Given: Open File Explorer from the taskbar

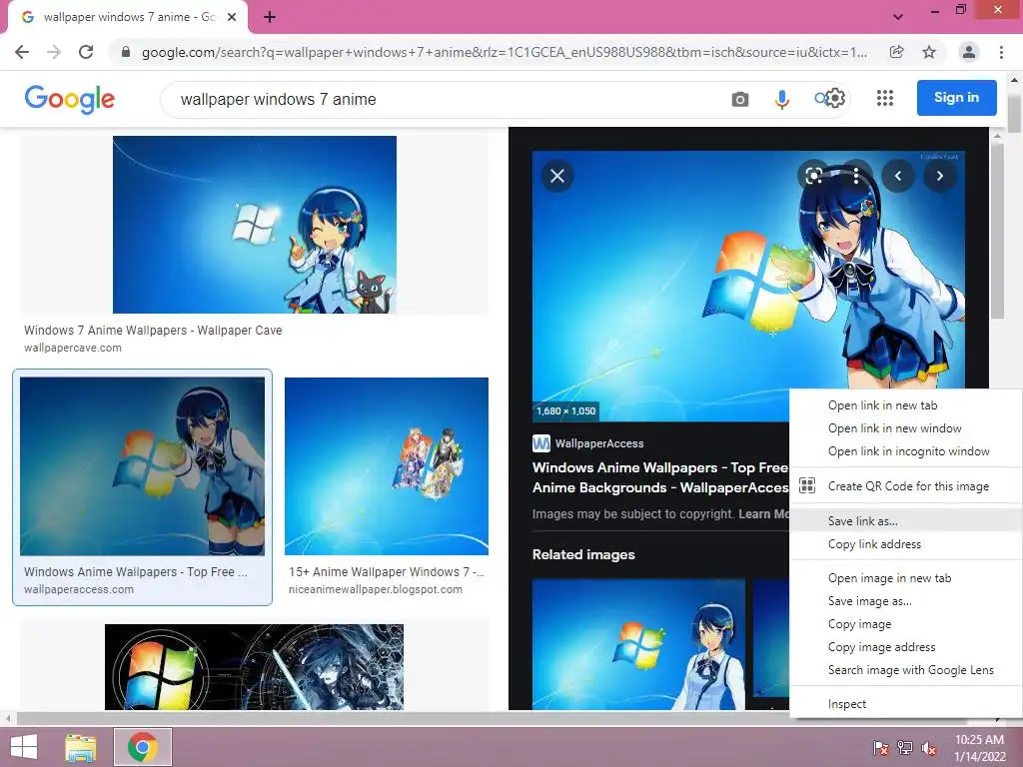Looking at the screenshot, I should (x=81, y=747).
